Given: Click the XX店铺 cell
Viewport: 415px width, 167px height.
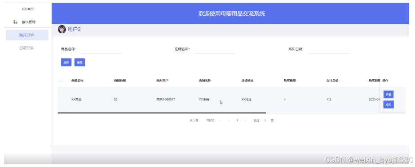Looking at the screenshot, I should [204, 99].
